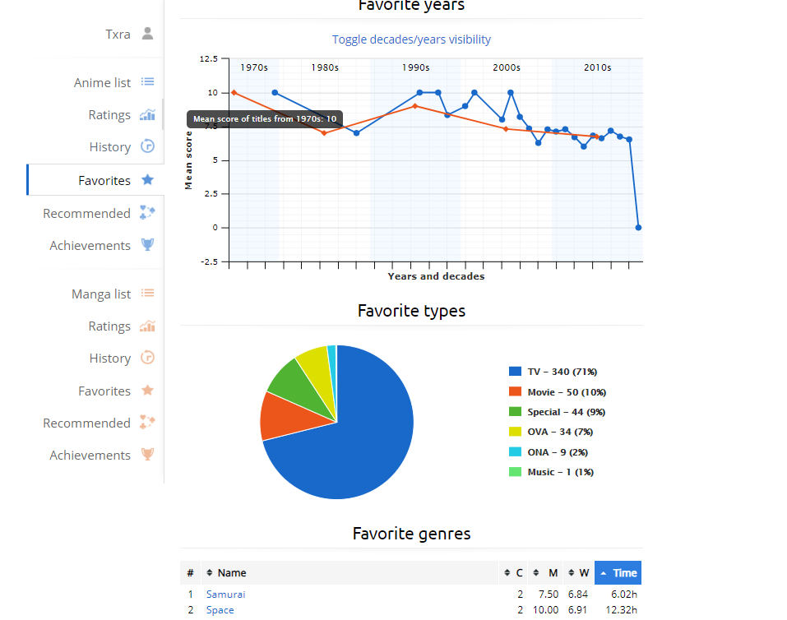Open the Space genre link
Screen dimensions: 787x620
point(220,610)
